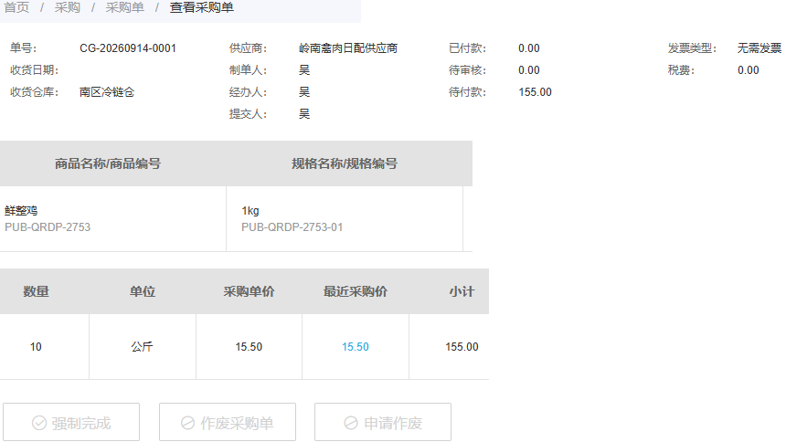This screenshot has width=786, height=442.
Task: Select the order number CG-20260914-0001
Action: (128, 48)
